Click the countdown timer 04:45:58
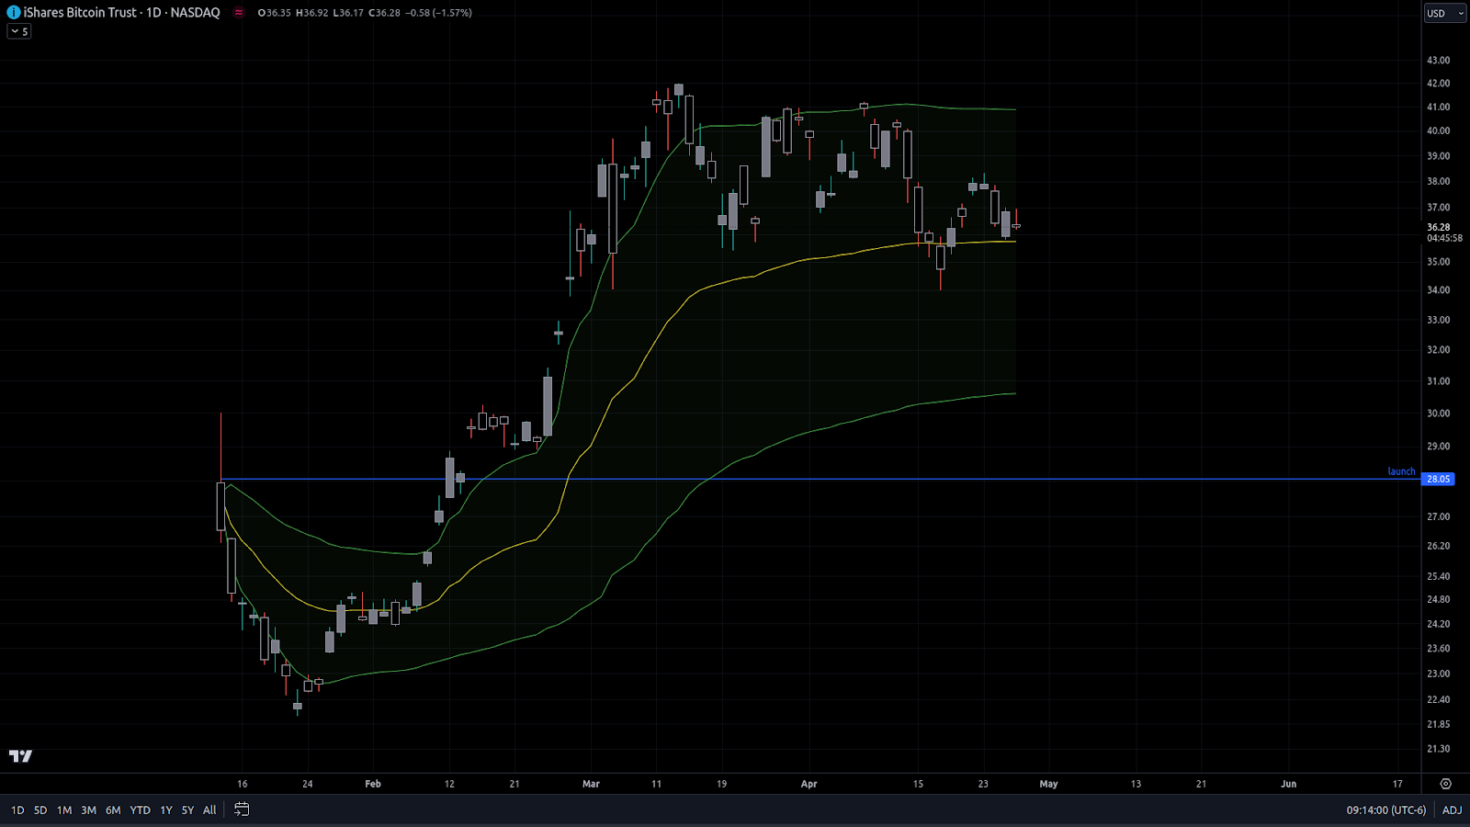Image resolution: width=1470 pixels, height=827 pixels. pos(1444,238)
